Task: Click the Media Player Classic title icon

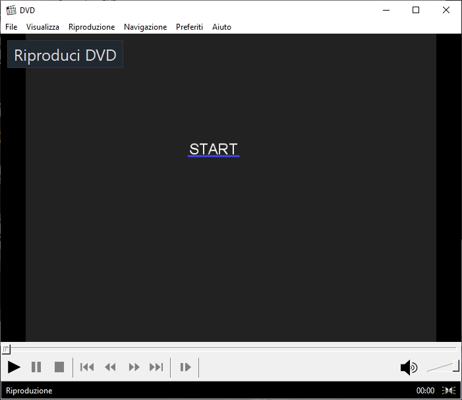Action: click(x=11, y=10)
